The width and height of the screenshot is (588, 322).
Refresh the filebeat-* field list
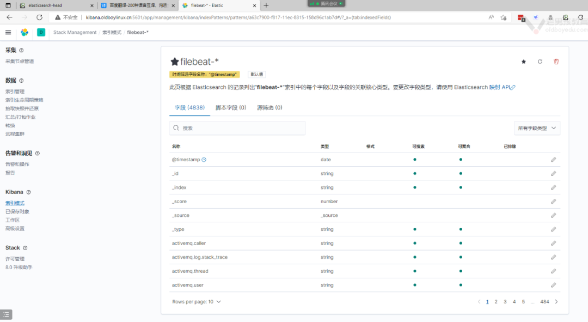coord(540,62)
